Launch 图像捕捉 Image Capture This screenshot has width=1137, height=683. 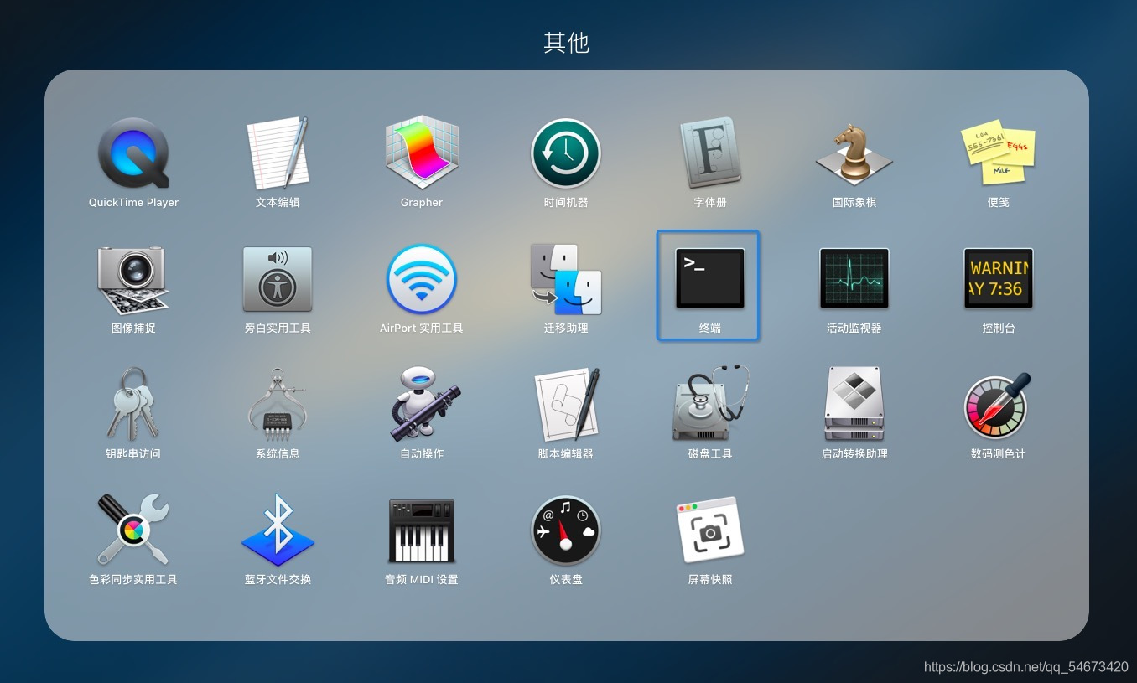pos(133,279)
